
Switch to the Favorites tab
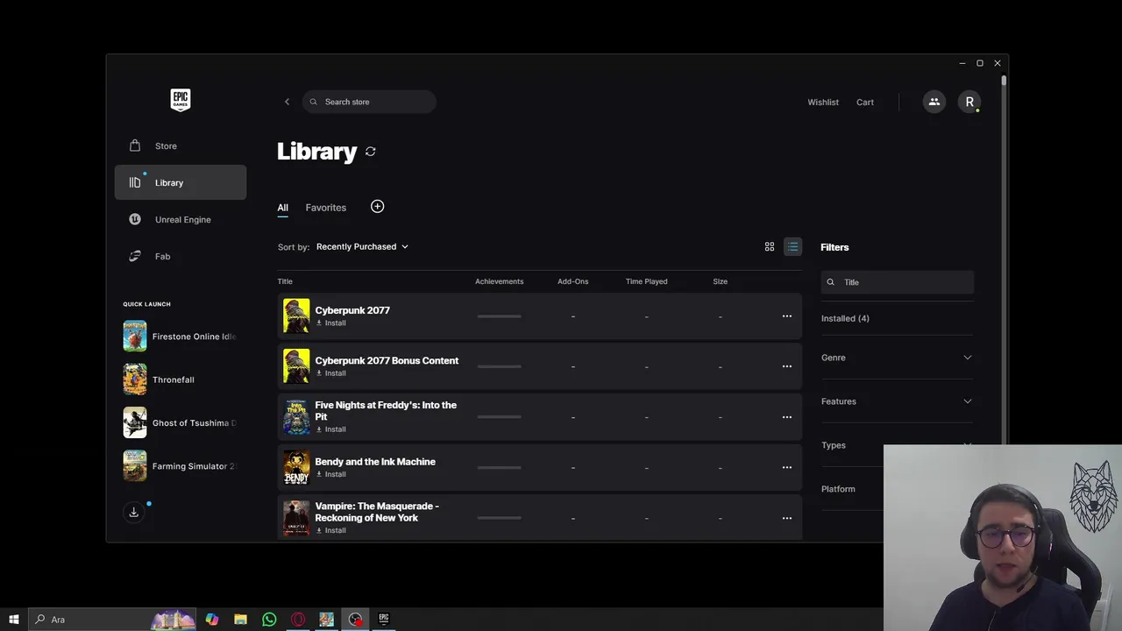[325, 208]
